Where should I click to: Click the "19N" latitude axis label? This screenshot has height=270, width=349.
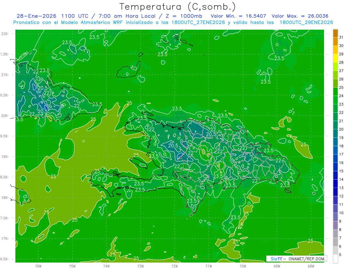5,157
